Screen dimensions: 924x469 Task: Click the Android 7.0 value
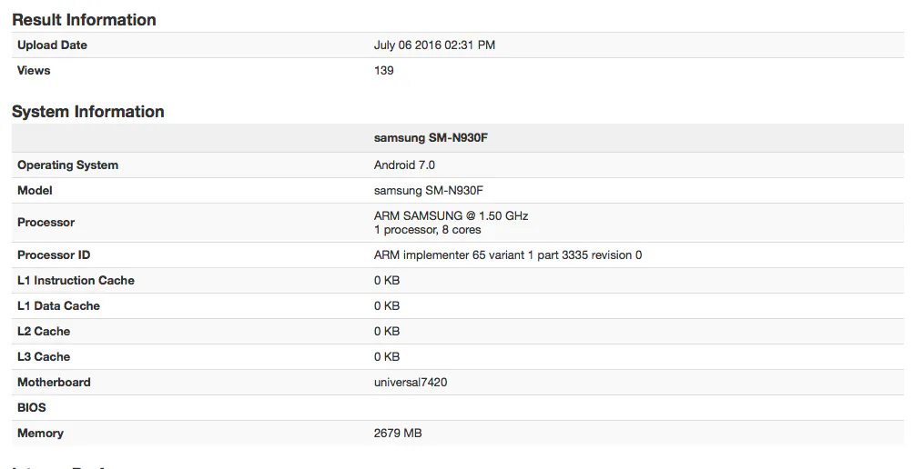[404, 165]
